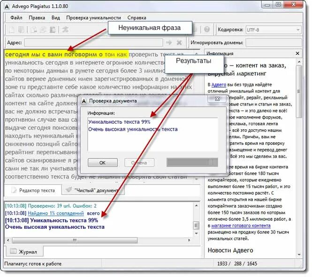Click OK in the Проверка документа dialog
Image resolution: width=312 pixels, height=277 pixels.
(x=103, y=163)
